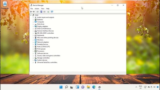Viewport: 160px width, 90px height.
Task: Click the Monitors category icon
Action: [x=35, y=40]
